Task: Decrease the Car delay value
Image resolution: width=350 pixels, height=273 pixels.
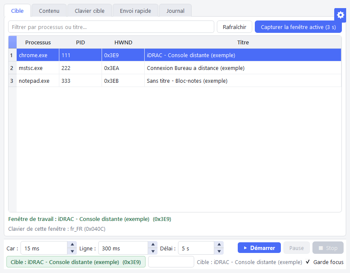Action: click(72, 251)
